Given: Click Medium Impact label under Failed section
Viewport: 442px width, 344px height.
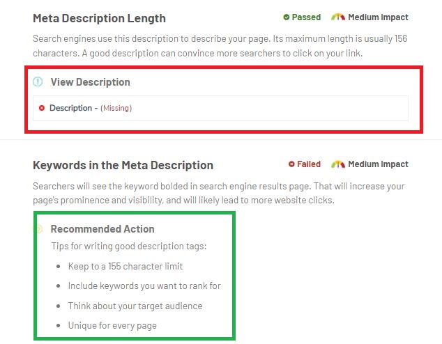Looking at the screenshot, I should tap(379, 164).
